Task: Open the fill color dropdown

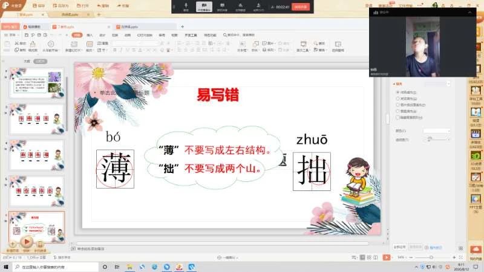Action: click(436, 131)
